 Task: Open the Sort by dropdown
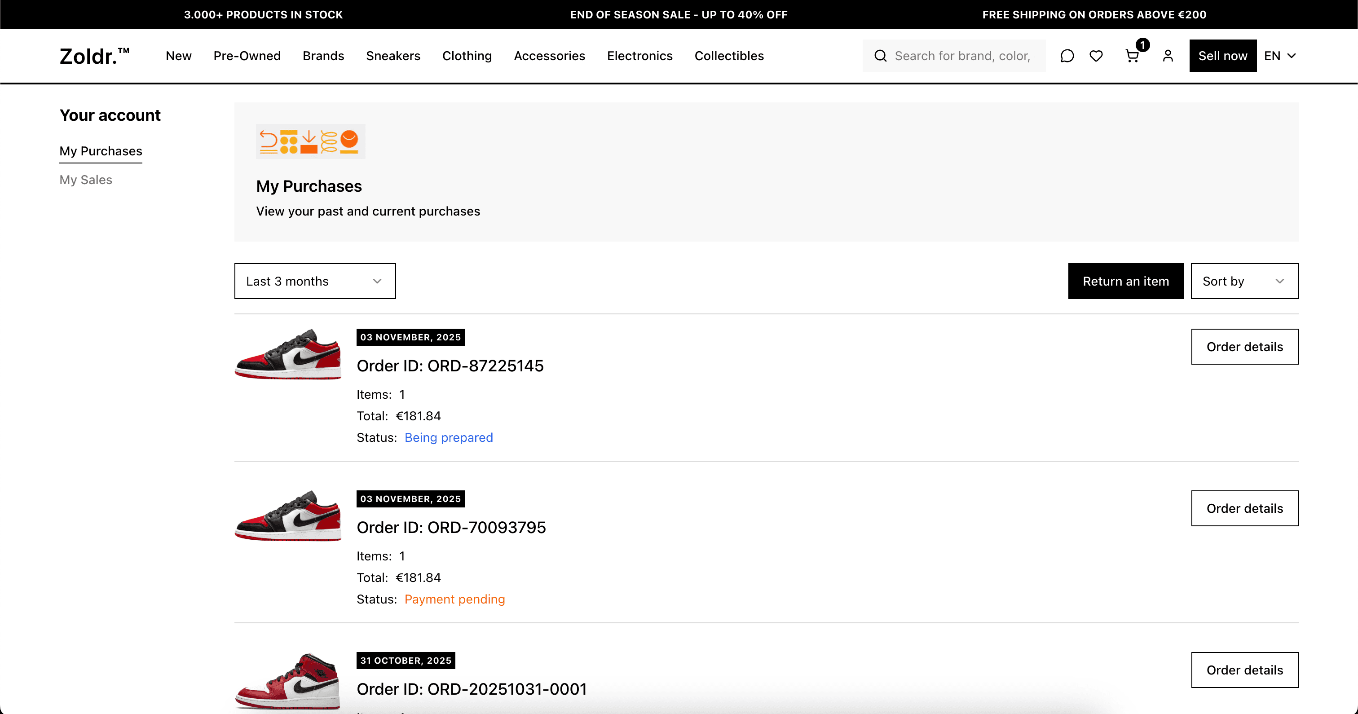[1244, 281]
